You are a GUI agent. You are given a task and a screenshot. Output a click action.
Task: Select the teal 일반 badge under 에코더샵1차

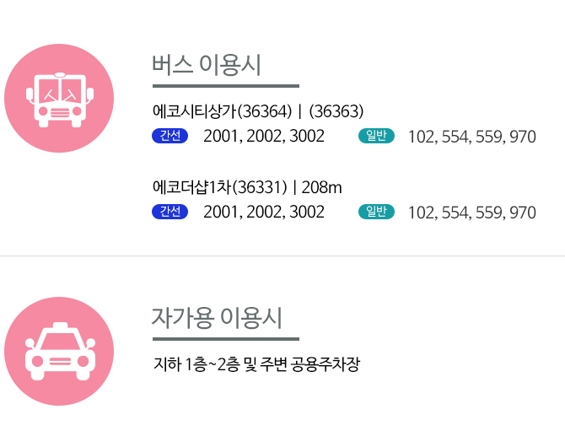click(x=376, y=212)
